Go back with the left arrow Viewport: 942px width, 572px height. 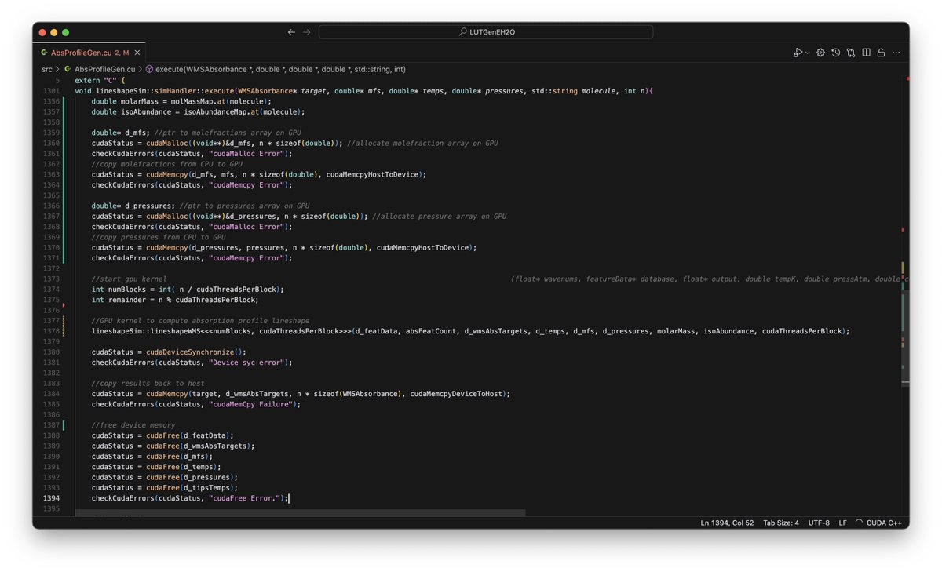coord(291,32)
